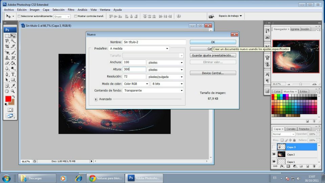
Task: Open Espacio de trabajo menu button
Action: click(x=230, y=16)
